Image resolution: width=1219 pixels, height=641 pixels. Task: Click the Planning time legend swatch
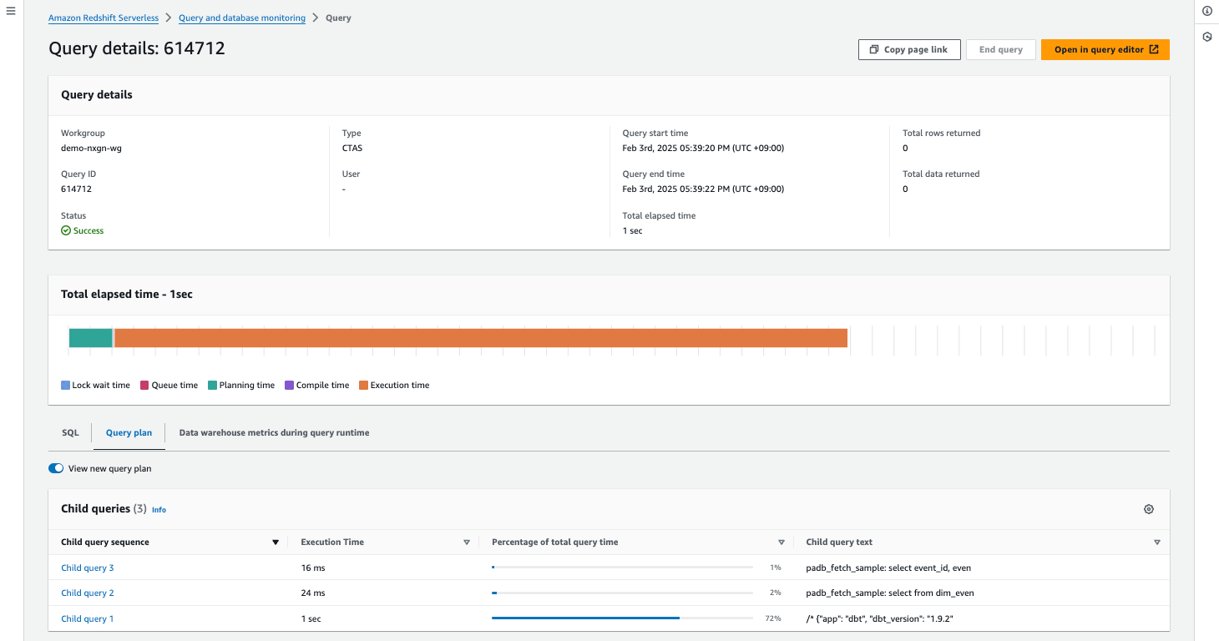[212, 386]
